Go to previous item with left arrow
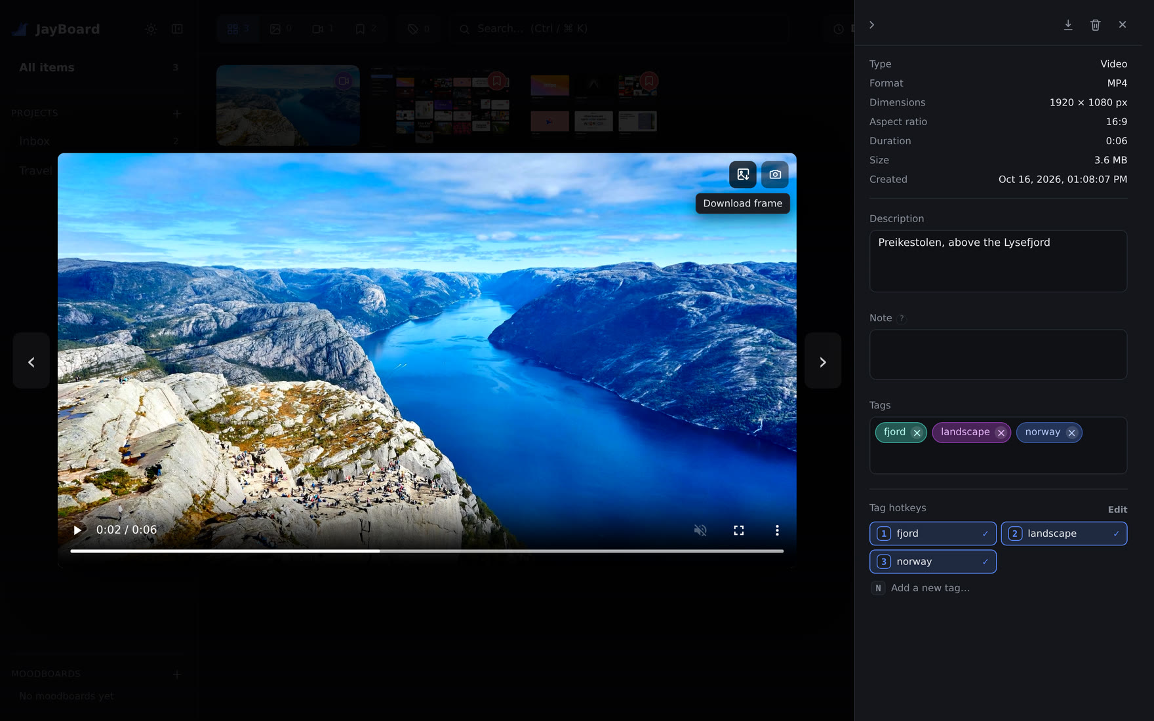This screenshot has height=721, width=1154. click(31, 361)
